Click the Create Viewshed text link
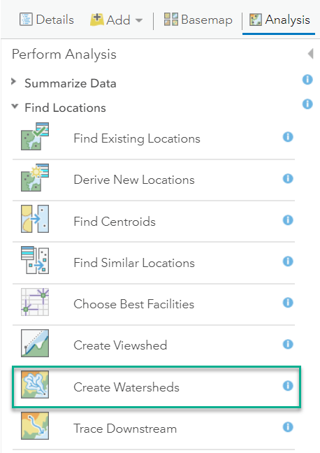The width and height of the screenshot is (320, 453). tap(120, 345)
